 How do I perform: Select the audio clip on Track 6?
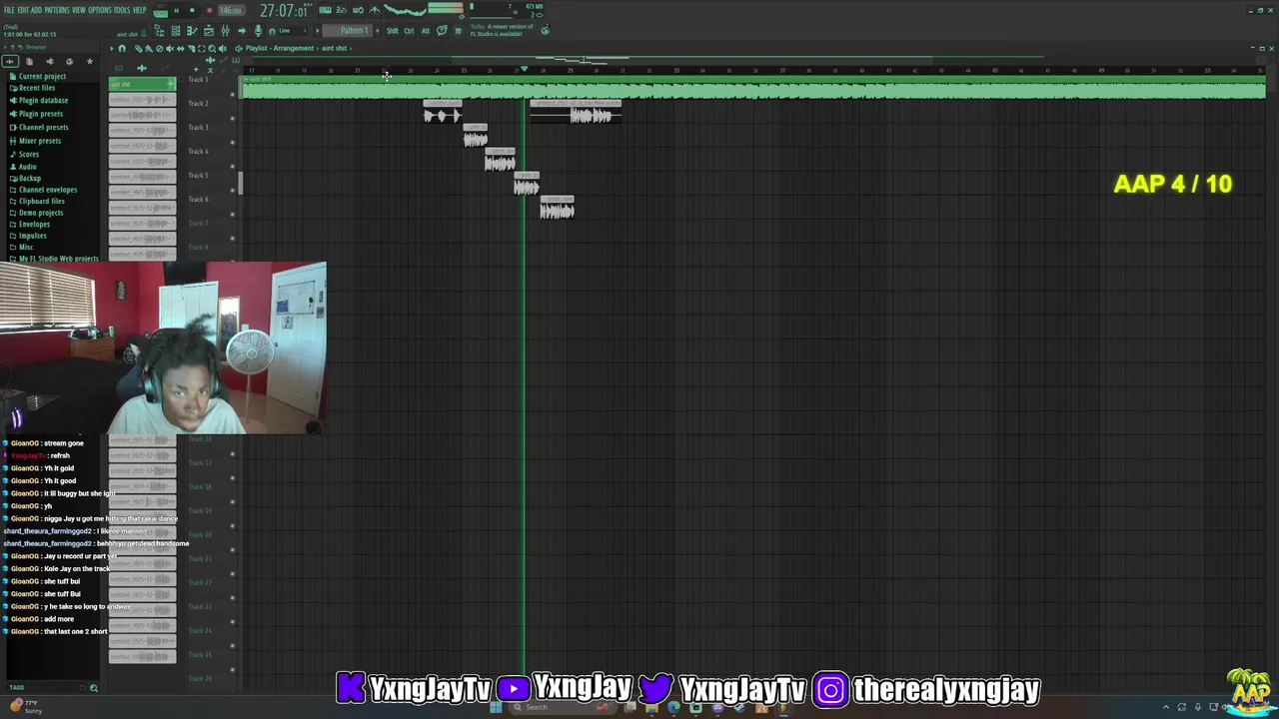click(x=558, y=208)
